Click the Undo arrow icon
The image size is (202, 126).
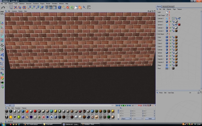pos(3,7)
